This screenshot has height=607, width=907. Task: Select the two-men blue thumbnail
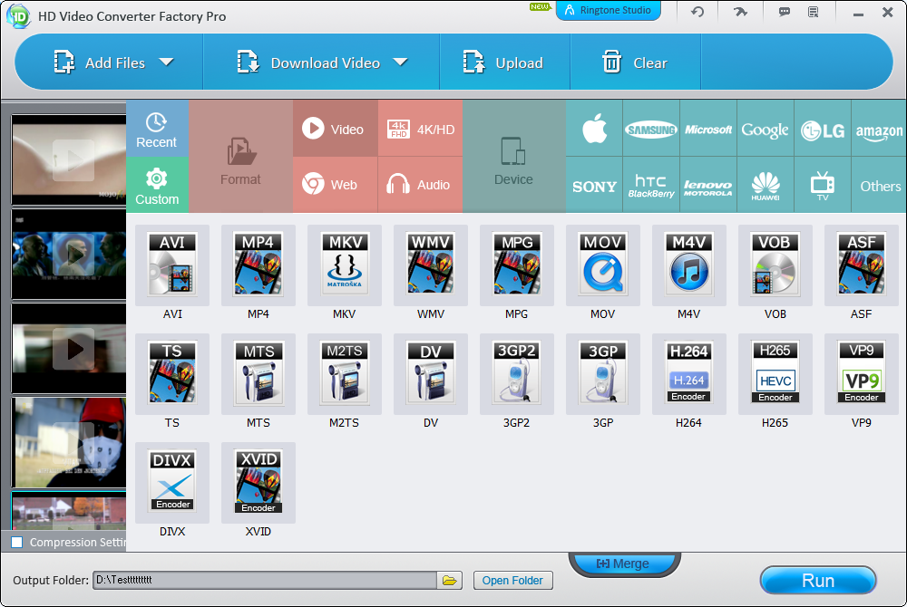[69, 254]
